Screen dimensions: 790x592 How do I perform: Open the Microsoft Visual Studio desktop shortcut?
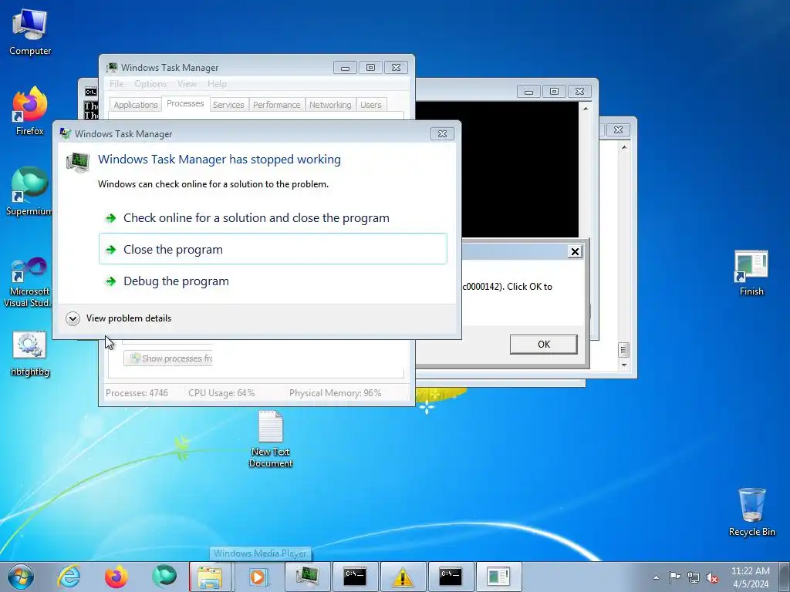(x=28, y=282)
